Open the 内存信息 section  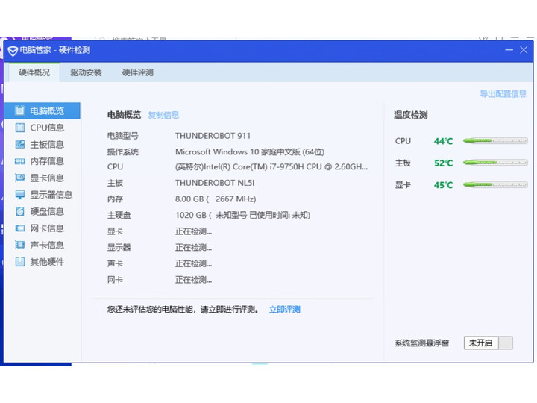[x=43, y=161]
